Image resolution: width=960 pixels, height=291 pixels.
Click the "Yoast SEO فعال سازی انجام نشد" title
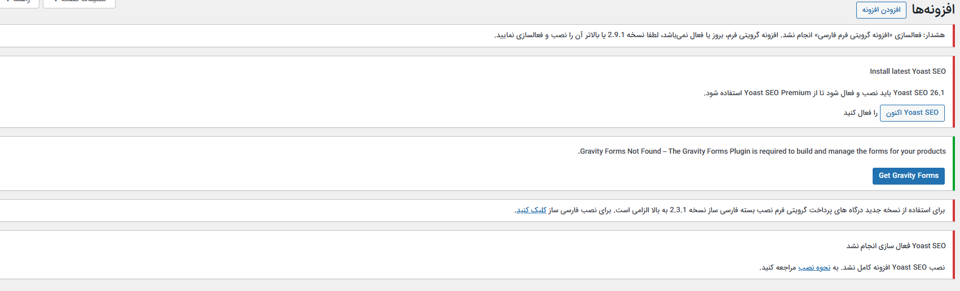pos(896,246)
